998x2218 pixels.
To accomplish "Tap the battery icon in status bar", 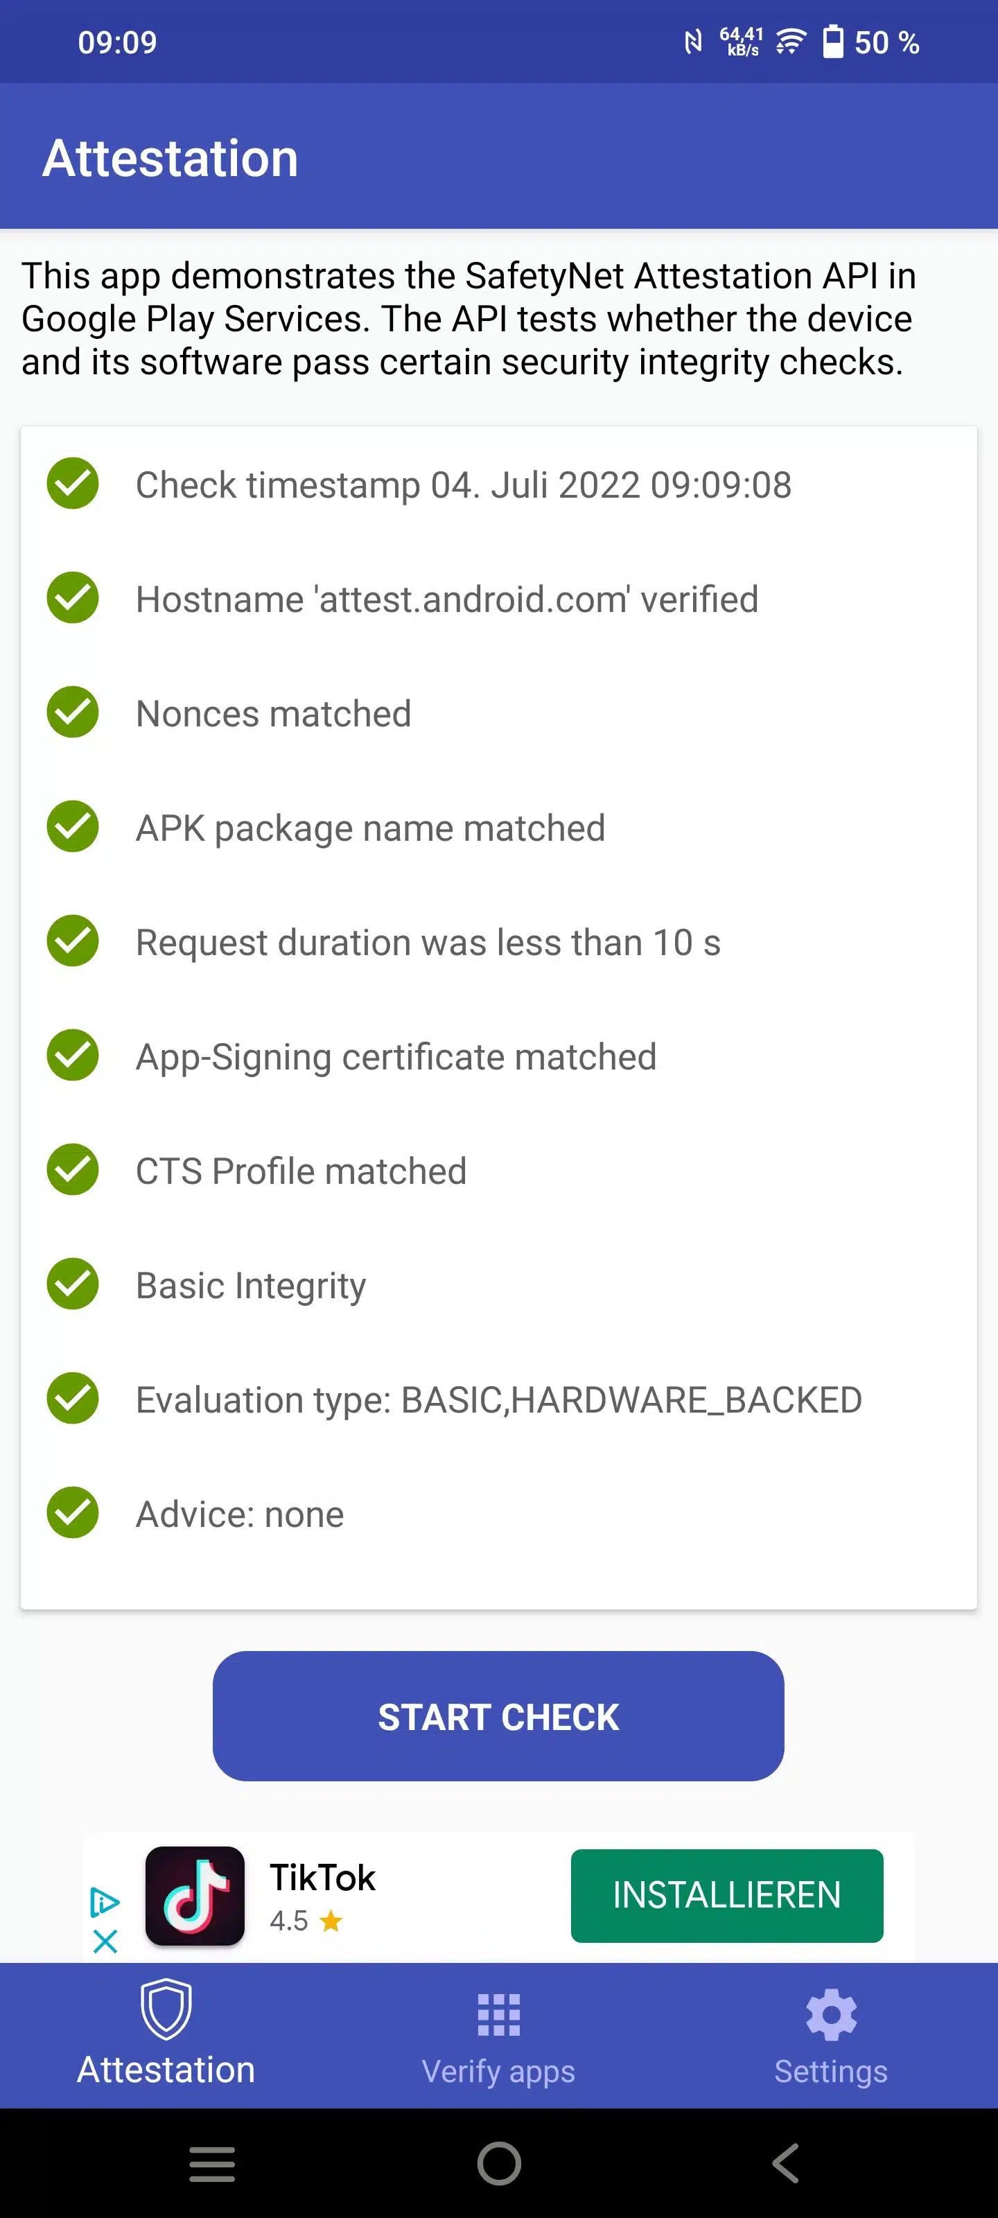I will tap(832, 42).
